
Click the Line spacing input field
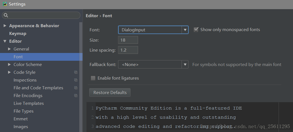[128, 50]
